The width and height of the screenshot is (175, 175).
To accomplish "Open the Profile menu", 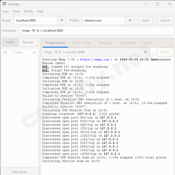I will tap(28, 11).
